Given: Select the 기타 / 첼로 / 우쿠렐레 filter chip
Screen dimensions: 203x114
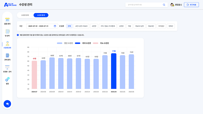Looking at the screenshot, I should coord(108,26).
